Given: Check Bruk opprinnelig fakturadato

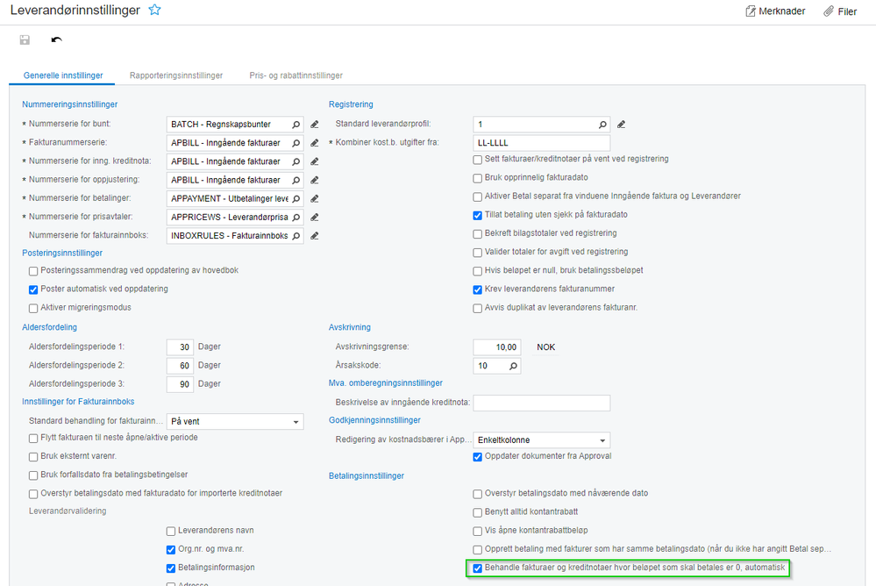Looking at the screenshot, I should click(478, 178).
